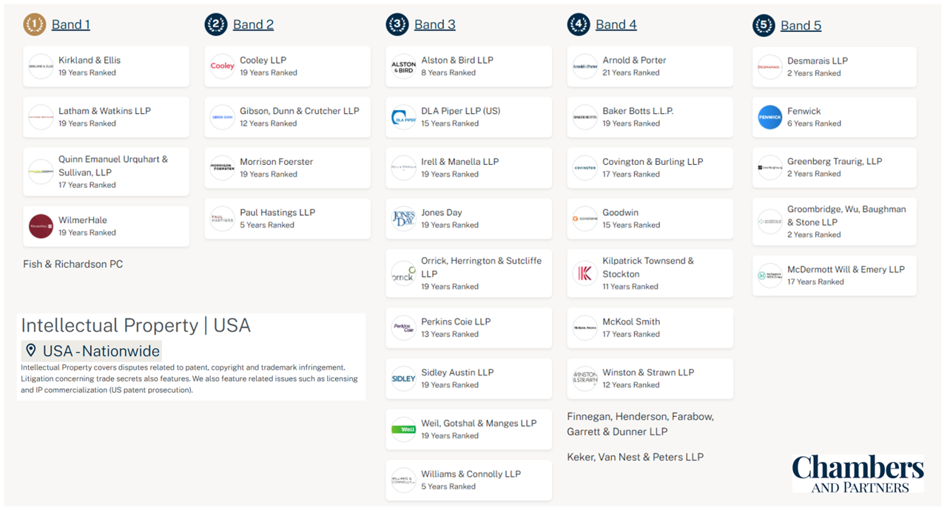Open the Kirkland & Ellis firm card
This screenshot has height=510, width=947.
pos(106,67)
